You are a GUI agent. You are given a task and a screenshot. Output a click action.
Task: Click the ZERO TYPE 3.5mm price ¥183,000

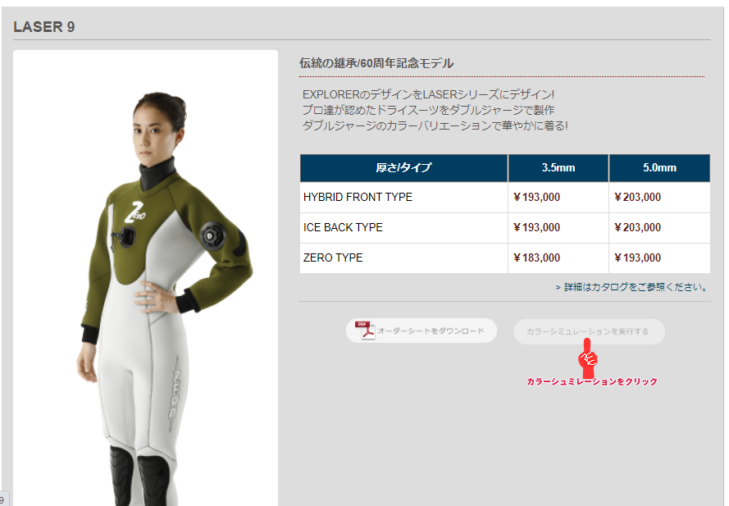[x=536, y=258]
